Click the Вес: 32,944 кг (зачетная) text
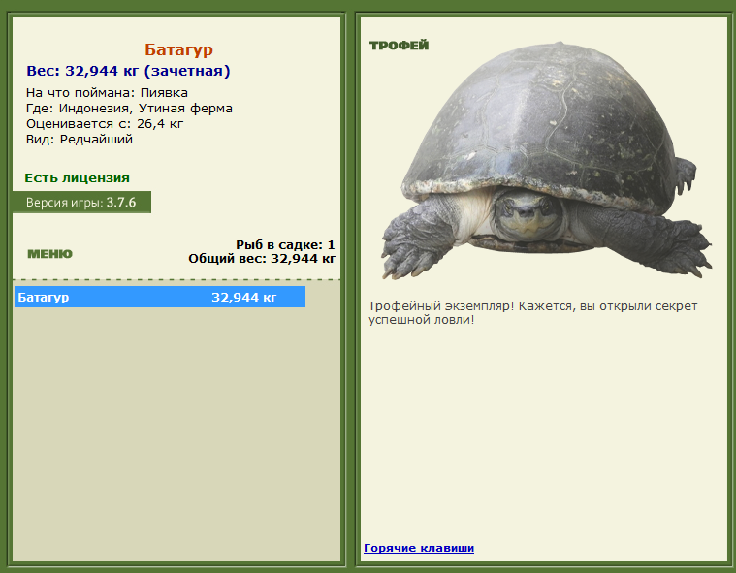Image resolution: width=736 pixels, height=573 pixels. pyautogui.click(x=128, y=71)
